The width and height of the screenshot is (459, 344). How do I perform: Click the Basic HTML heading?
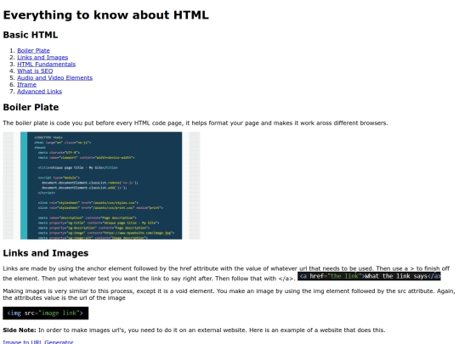(31, 35)
